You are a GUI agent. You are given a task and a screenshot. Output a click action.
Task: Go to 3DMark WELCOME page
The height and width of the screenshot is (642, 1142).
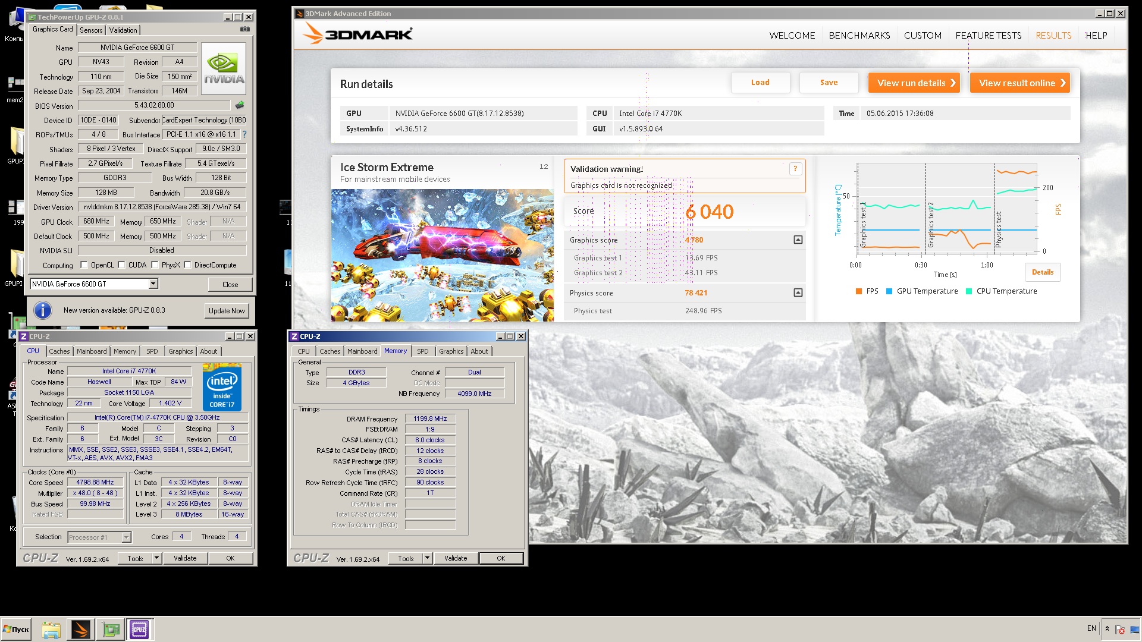(x=792, y=36)
